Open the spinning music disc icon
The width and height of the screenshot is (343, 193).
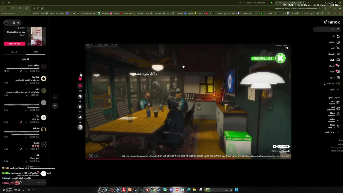pyautogui.click(x=80, y=128)
